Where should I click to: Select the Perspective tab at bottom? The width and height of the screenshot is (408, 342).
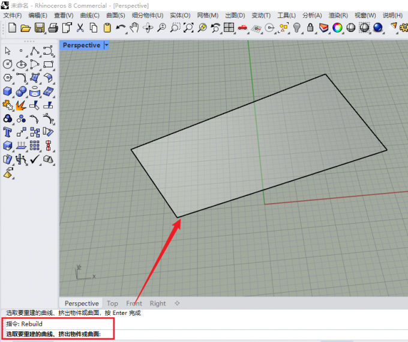tap(82, 304)
